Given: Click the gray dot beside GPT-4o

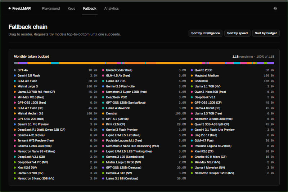Looking at the screenshot, I should tap(15, 70).
